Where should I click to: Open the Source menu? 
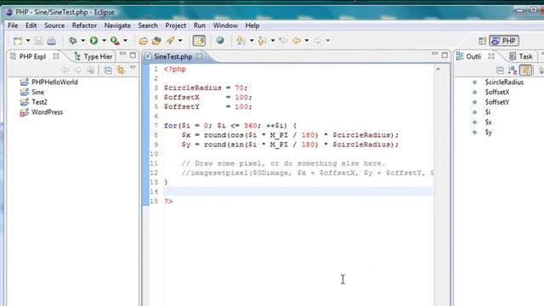click(x=54, y=25)
